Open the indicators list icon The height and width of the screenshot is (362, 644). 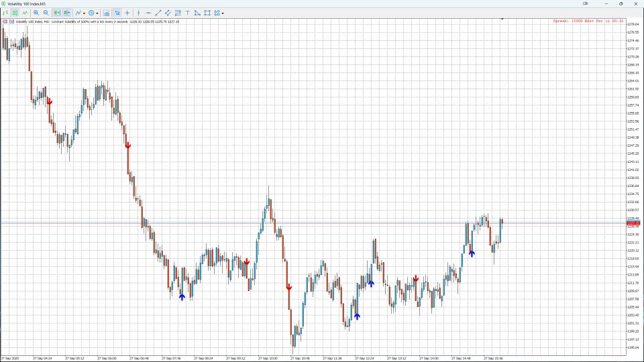[x=78, y=13]
